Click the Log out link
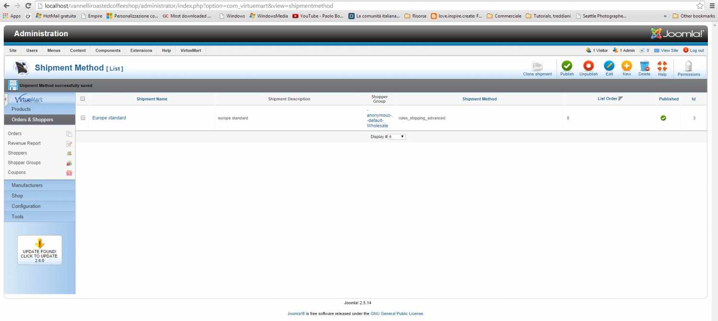718x321 pixels. [696, 51]
